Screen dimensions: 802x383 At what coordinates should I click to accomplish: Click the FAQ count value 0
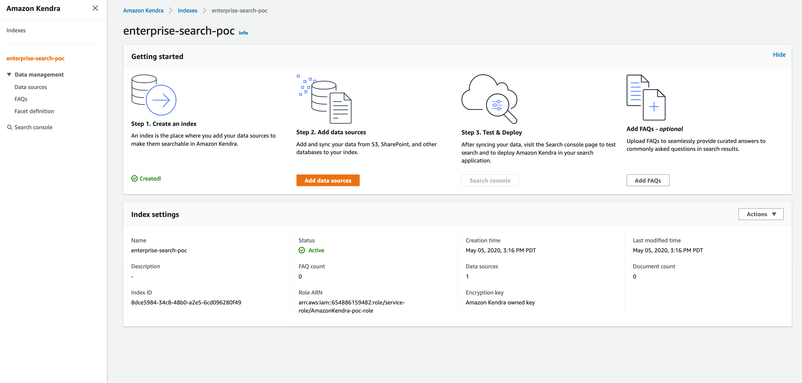[300, 276]
